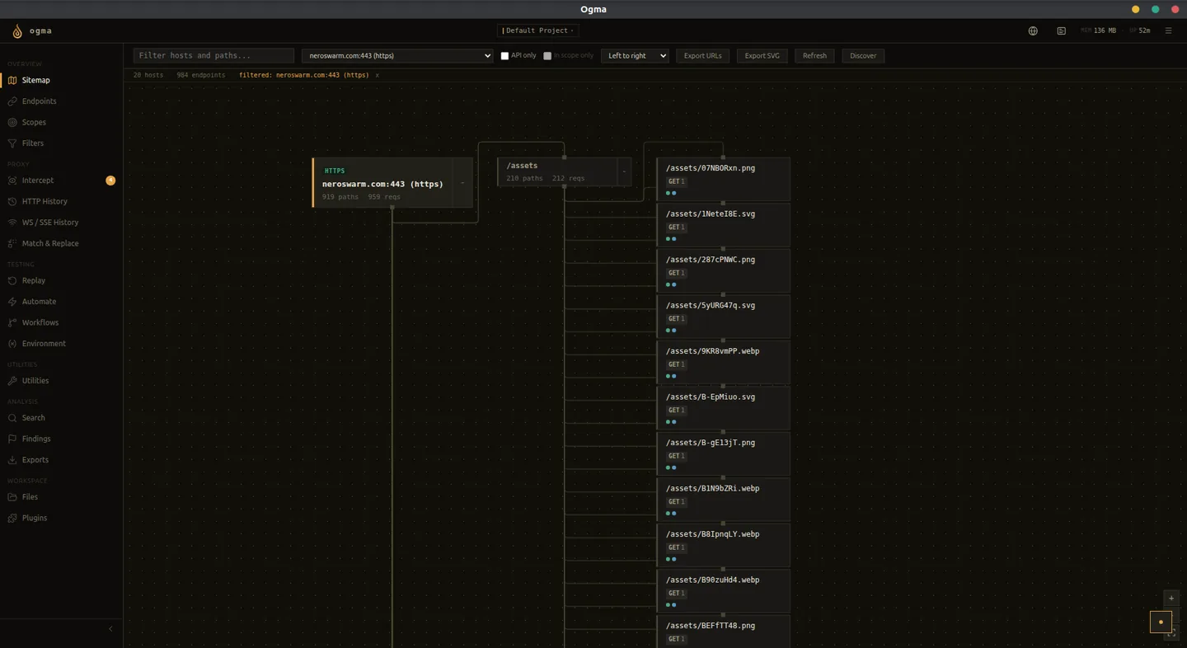Click the Utilities wrench icon
This screenshot has width=1187, height=648.
(x=12, y=381)
